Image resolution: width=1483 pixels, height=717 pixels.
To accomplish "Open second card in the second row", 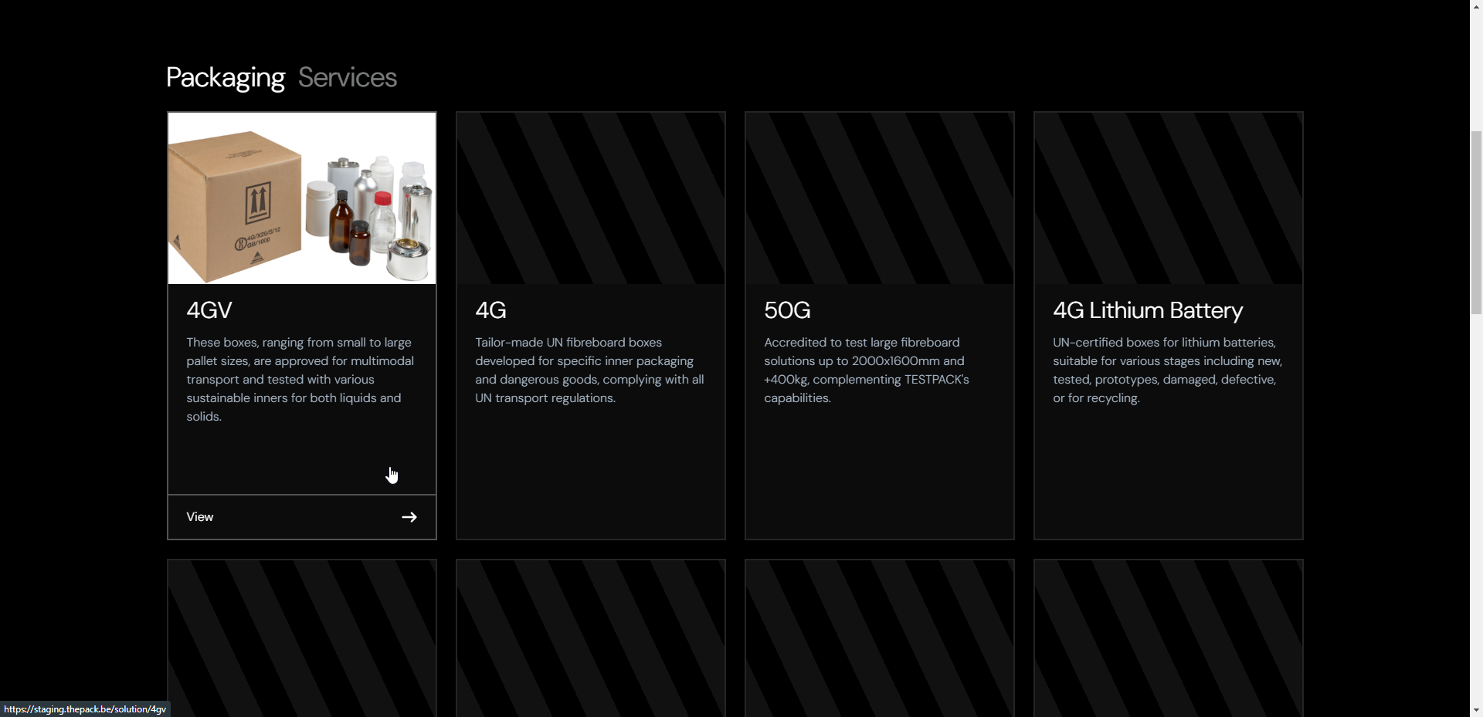I will (591, 638).
